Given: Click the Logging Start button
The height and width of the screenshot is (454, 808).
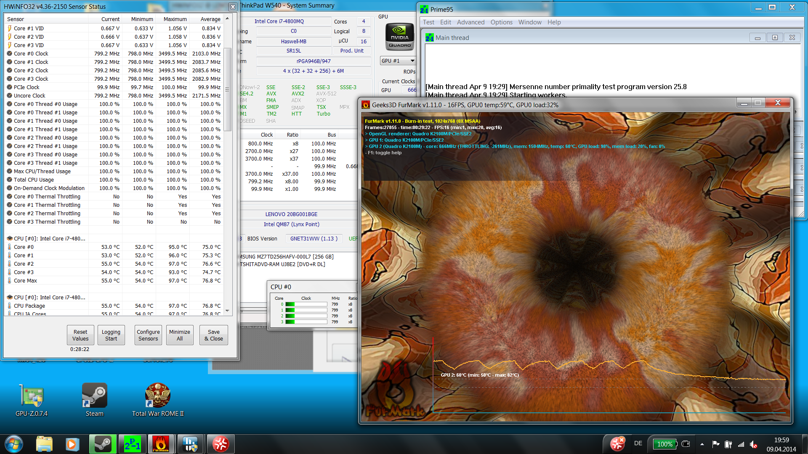Looking at the screenshot, I should (111, 335).
